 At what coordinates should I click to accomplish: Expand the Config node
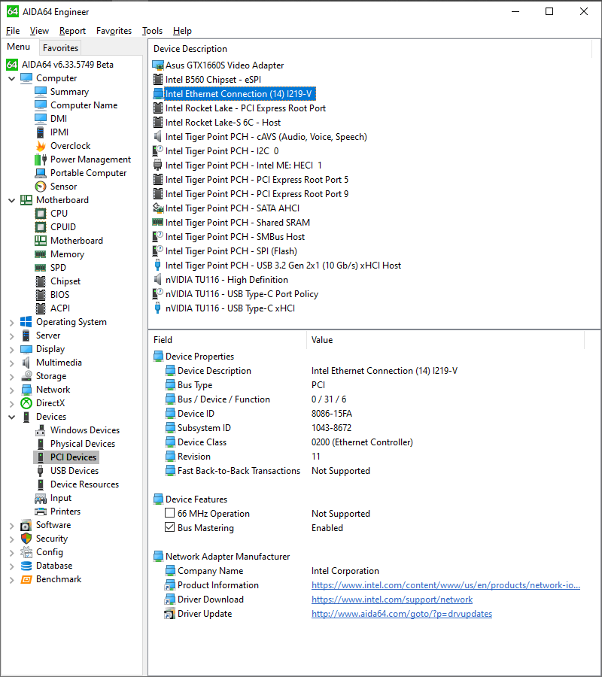(12, 553)
